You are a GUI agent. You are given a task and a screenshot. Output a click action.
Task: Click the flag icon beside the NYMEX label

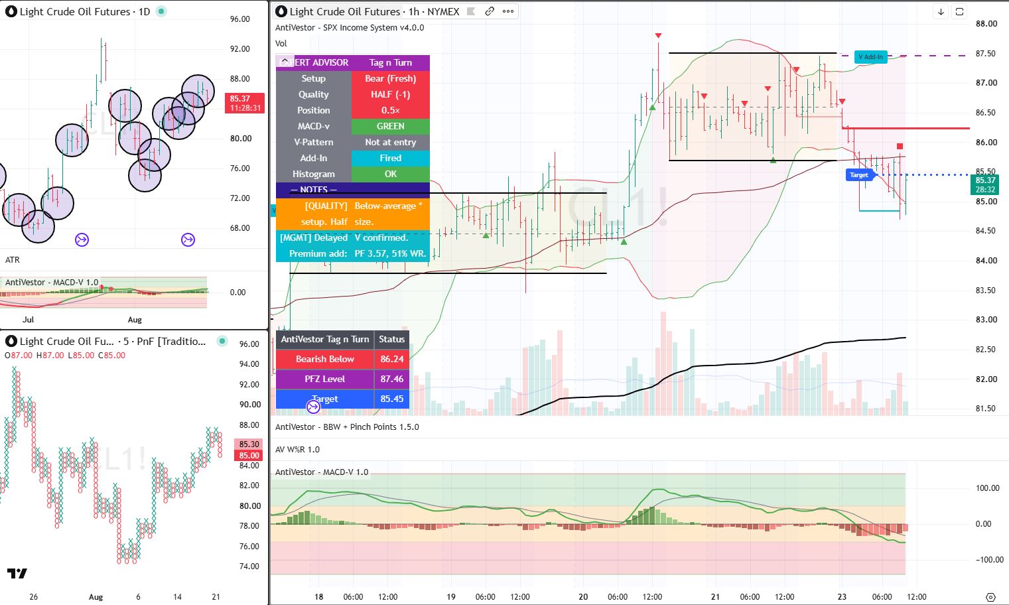pyautogui.click(x=471, y=11)
